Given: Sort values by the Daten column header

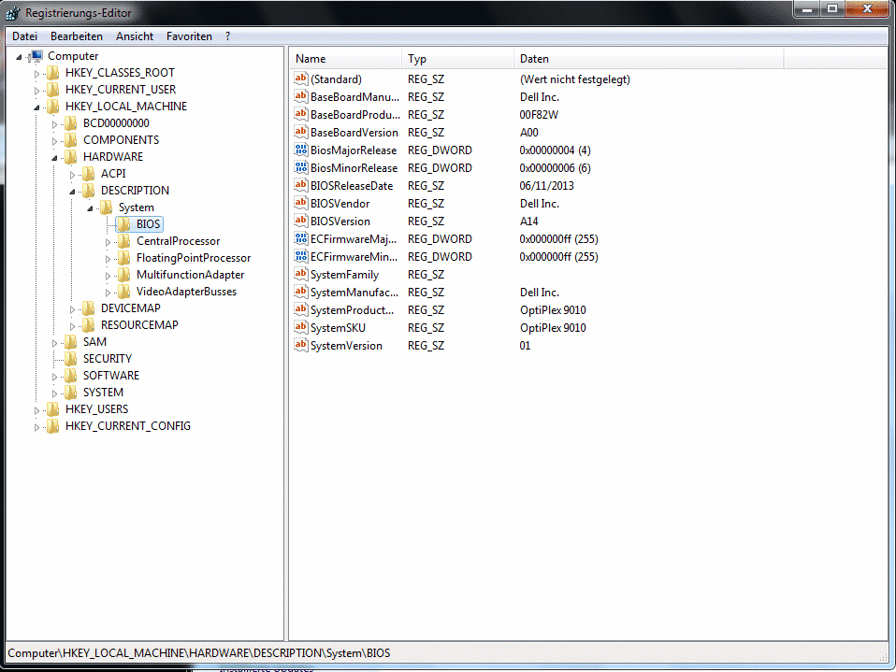Looking at the screenshot, I should 649,59.
